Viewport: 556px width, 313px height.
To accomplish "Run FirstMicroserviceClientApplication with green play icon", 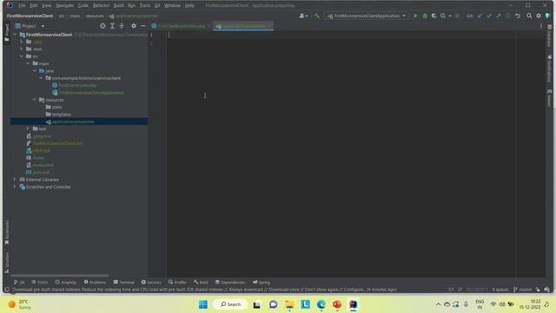I will (415, 16).
